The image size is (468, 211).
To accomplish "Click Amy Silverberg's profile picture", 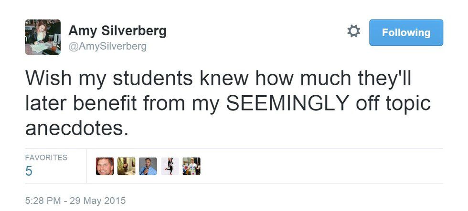I will (43, 37).
